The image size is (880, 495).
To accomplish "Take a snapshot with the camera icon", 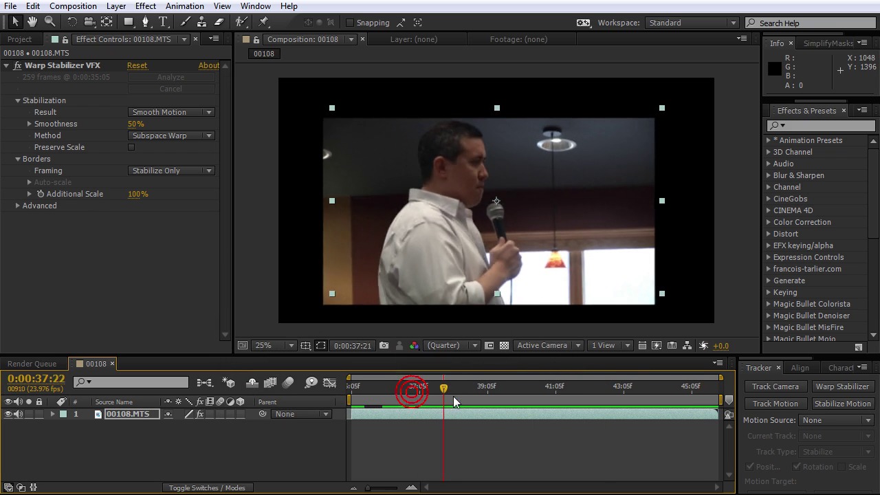I will coord(384,346).
